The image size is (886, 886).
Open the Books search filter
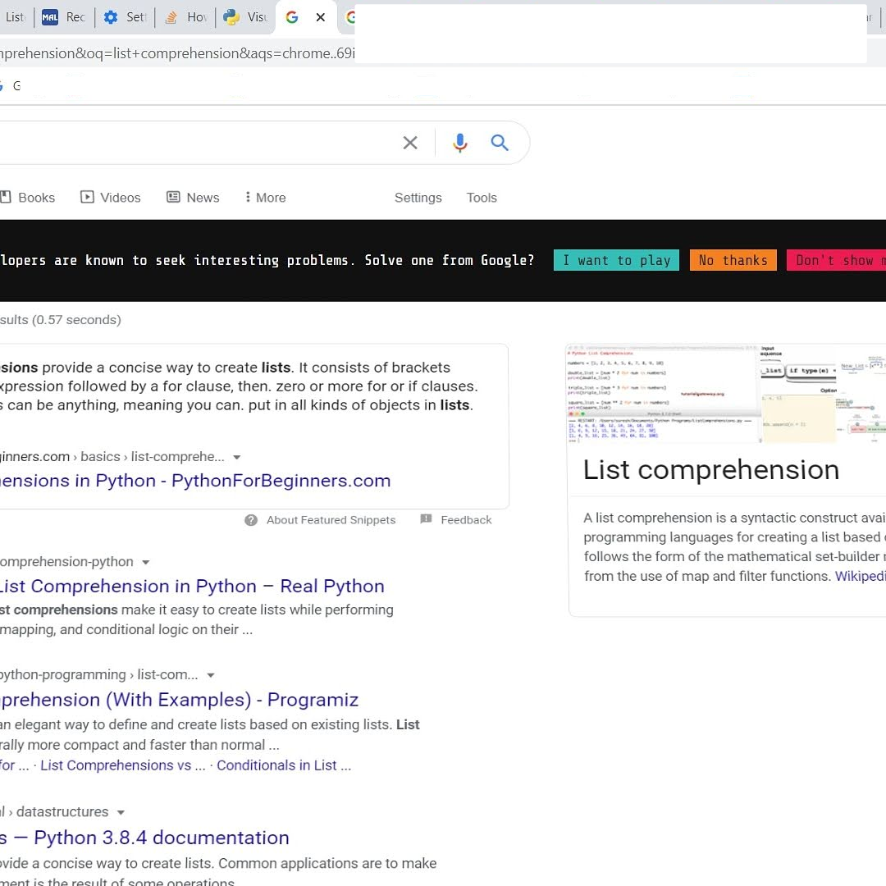[x=28, y=198]
